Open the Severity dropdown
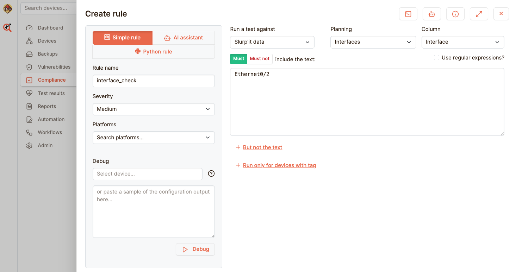 click(x=153, y=109)
